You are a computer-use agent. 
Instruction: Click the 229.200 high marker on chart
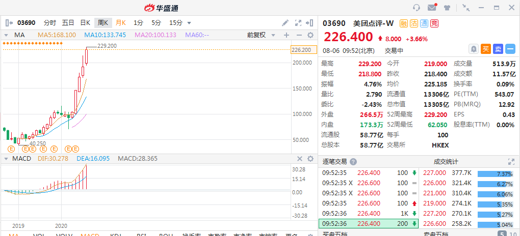pyautogui.click(x=107, y=46)
